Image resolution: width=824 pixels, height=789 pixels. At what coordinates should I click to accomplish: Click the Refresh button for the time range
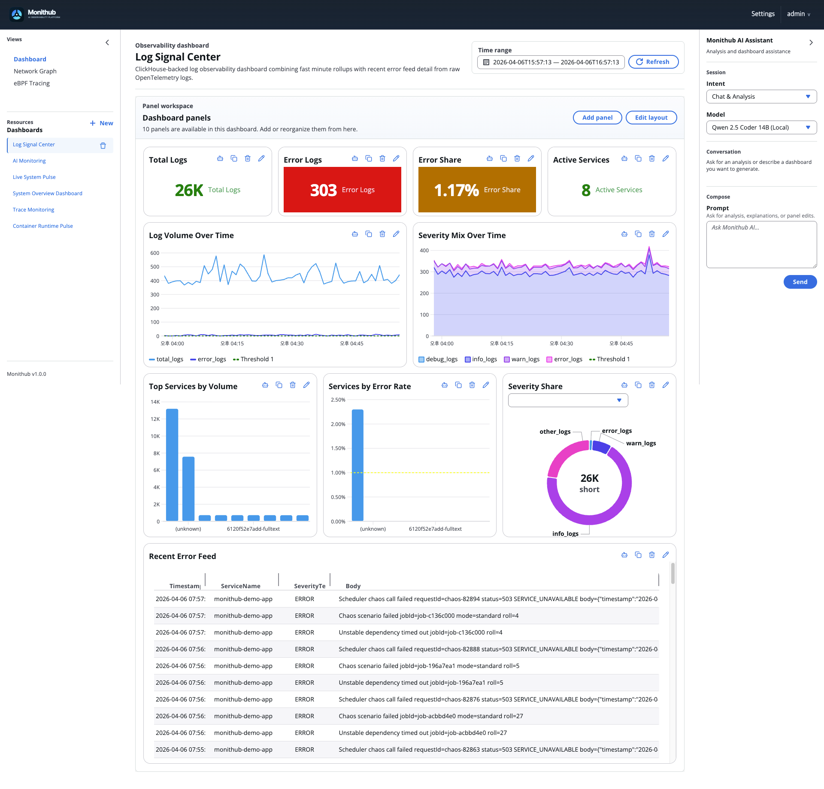coord(653,62)
